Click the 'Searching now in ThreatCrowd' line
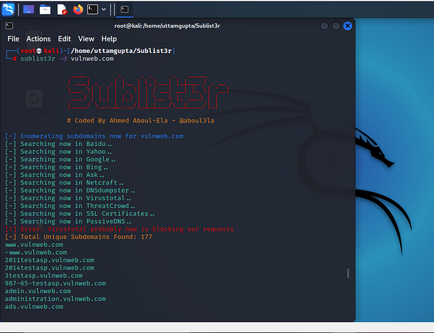 [x=70, y=206]
